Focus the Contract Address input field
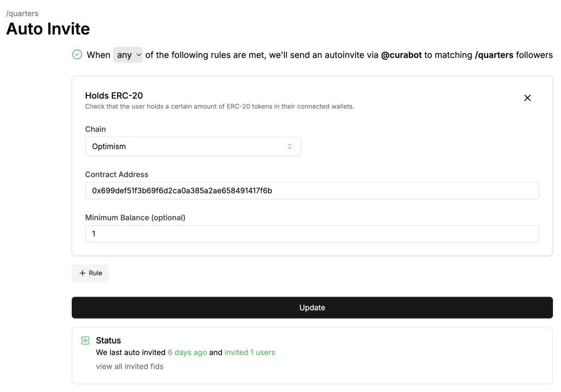Viewport: 561px width, 392px height. (x=312, y=190)
